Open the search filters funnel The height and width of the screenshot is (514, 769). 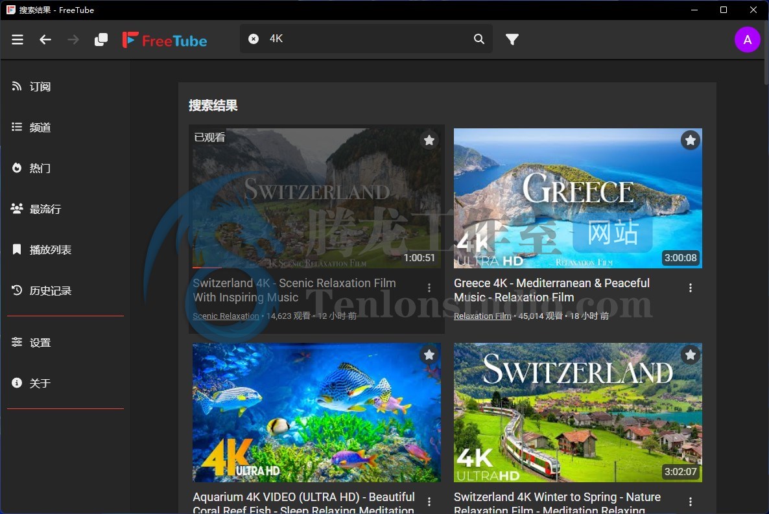coord(512,40)
